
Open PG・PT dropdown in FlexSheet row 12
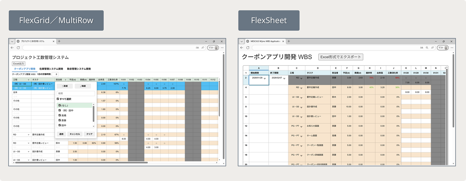coord(301,126)
